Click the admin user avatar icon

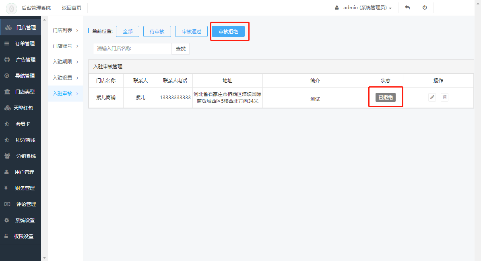(337, 8)
